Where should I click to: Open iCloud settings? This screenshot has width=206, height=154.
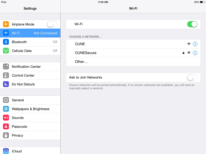(x=30, y=151)
